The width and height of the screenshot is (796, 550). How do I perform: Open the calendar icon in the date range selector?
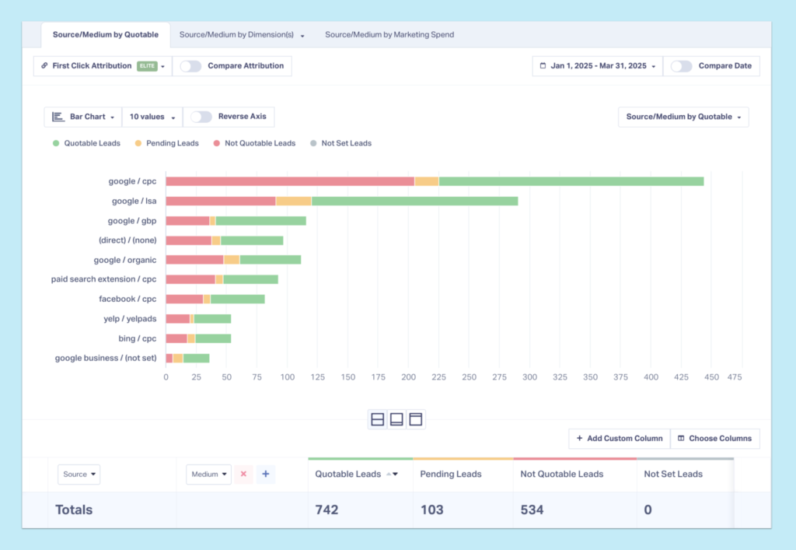click(x=542, y=66)
